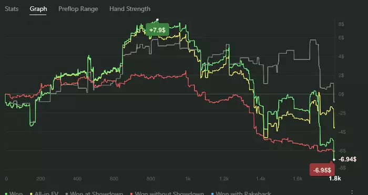Toggle the gray Won at Showdown legend dot
The width and height of the screenshot is (368, 195).
coord(67,194)
